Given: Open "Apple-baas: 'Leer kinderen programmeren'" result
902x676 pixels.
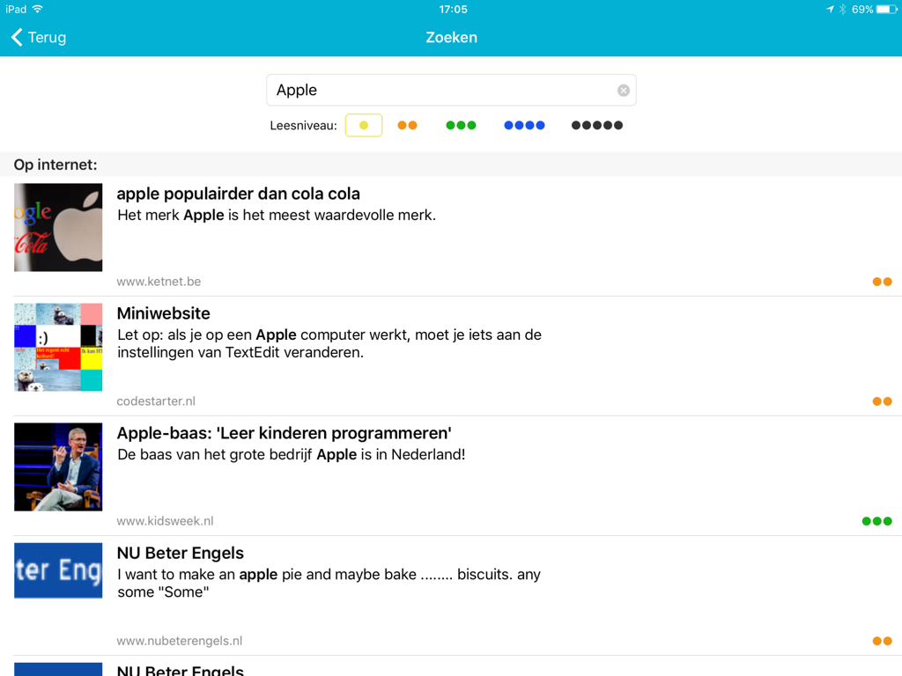Looking at the screenshot, I should point(285,433).
